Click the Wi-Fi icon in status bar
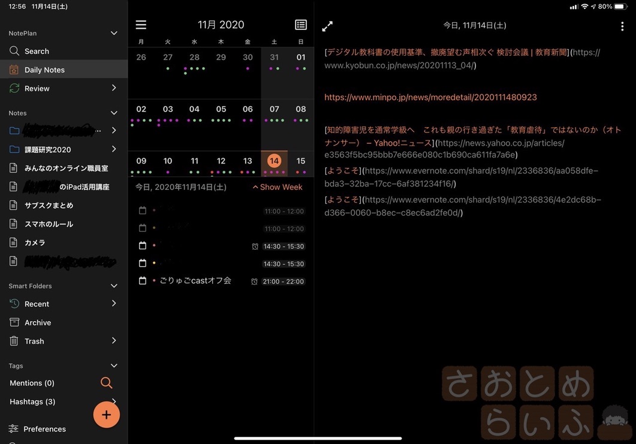The width and height of the screenshot is (636, 444). (x=584, y=7)
